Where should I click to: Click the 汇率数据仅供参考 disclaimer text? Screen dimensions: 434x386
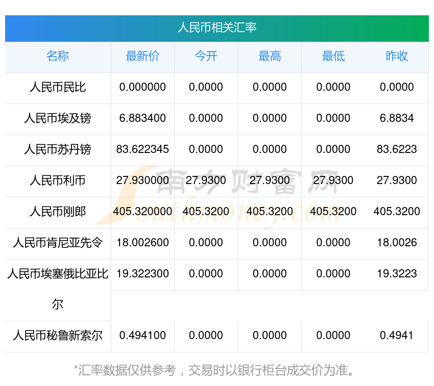(x=214, y=370)
